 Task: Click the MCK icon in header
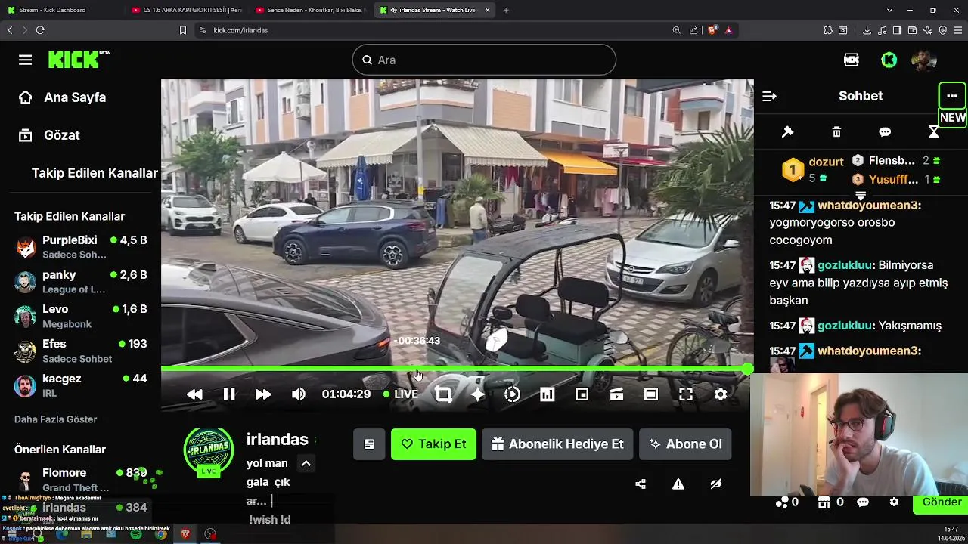852,60
